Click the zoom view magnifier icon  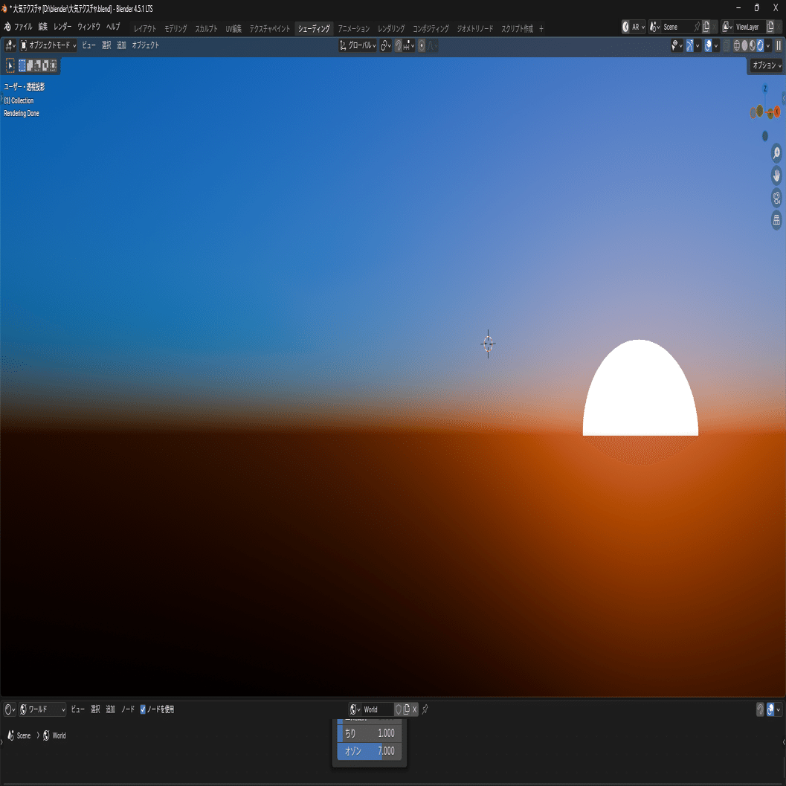[776, 153]
